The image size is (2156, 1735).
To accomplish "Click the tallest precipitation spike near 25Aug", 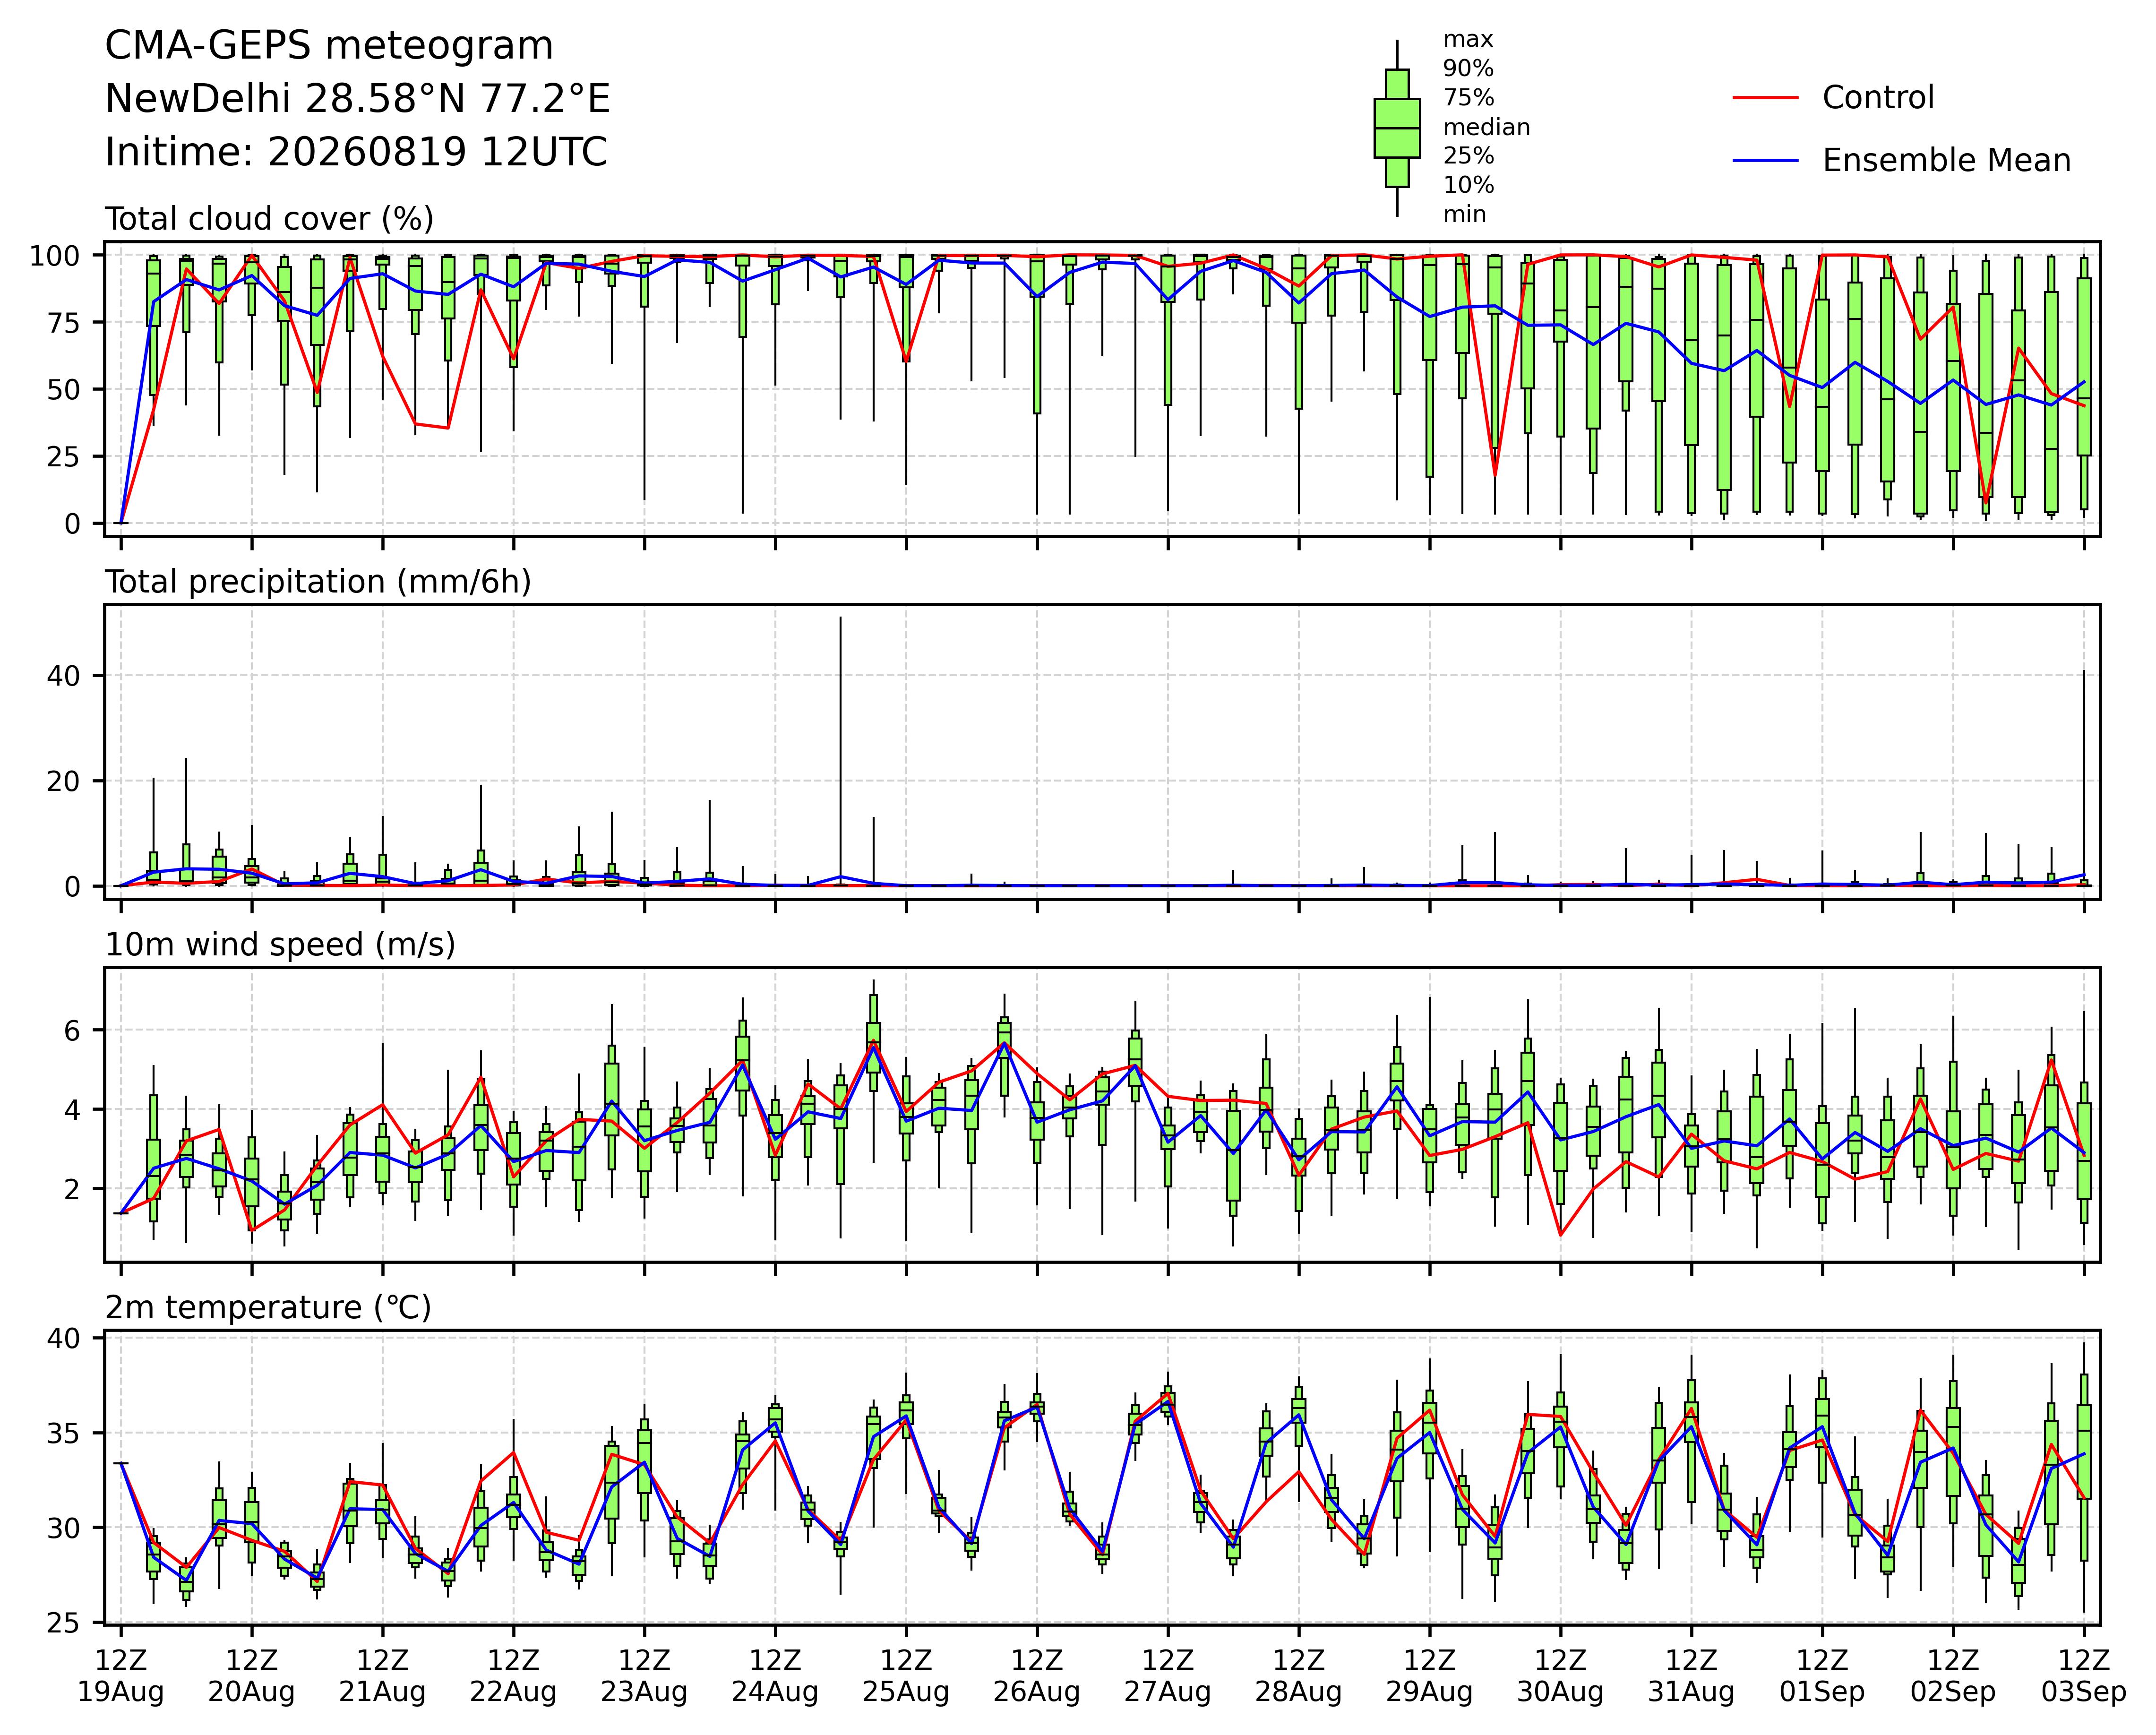I will tap(841, 750).
